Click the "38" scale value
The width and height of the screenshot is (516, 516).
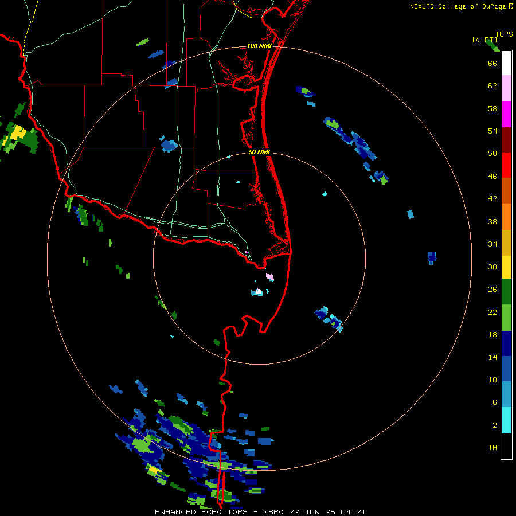[492, 221]
